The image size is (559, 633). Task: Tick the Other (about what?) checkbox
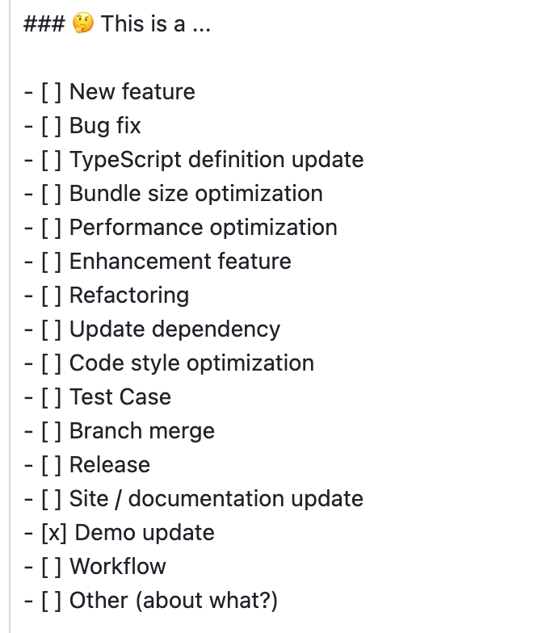[51, 601]
